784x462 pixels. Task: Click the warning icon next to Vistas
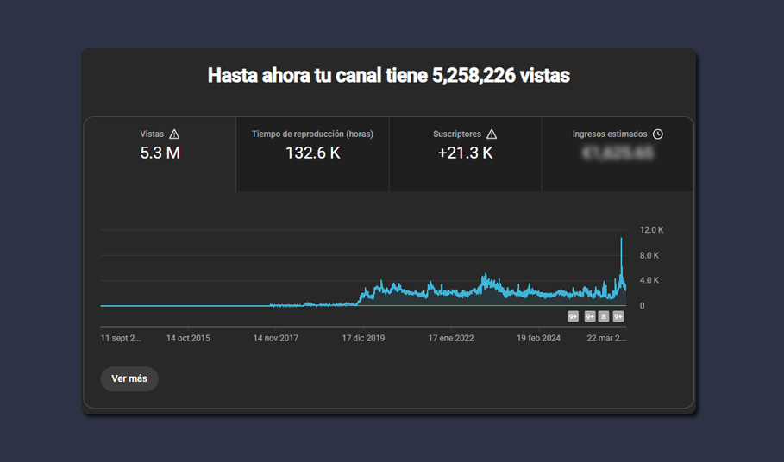pyautogui.click(x=175, y=134)
